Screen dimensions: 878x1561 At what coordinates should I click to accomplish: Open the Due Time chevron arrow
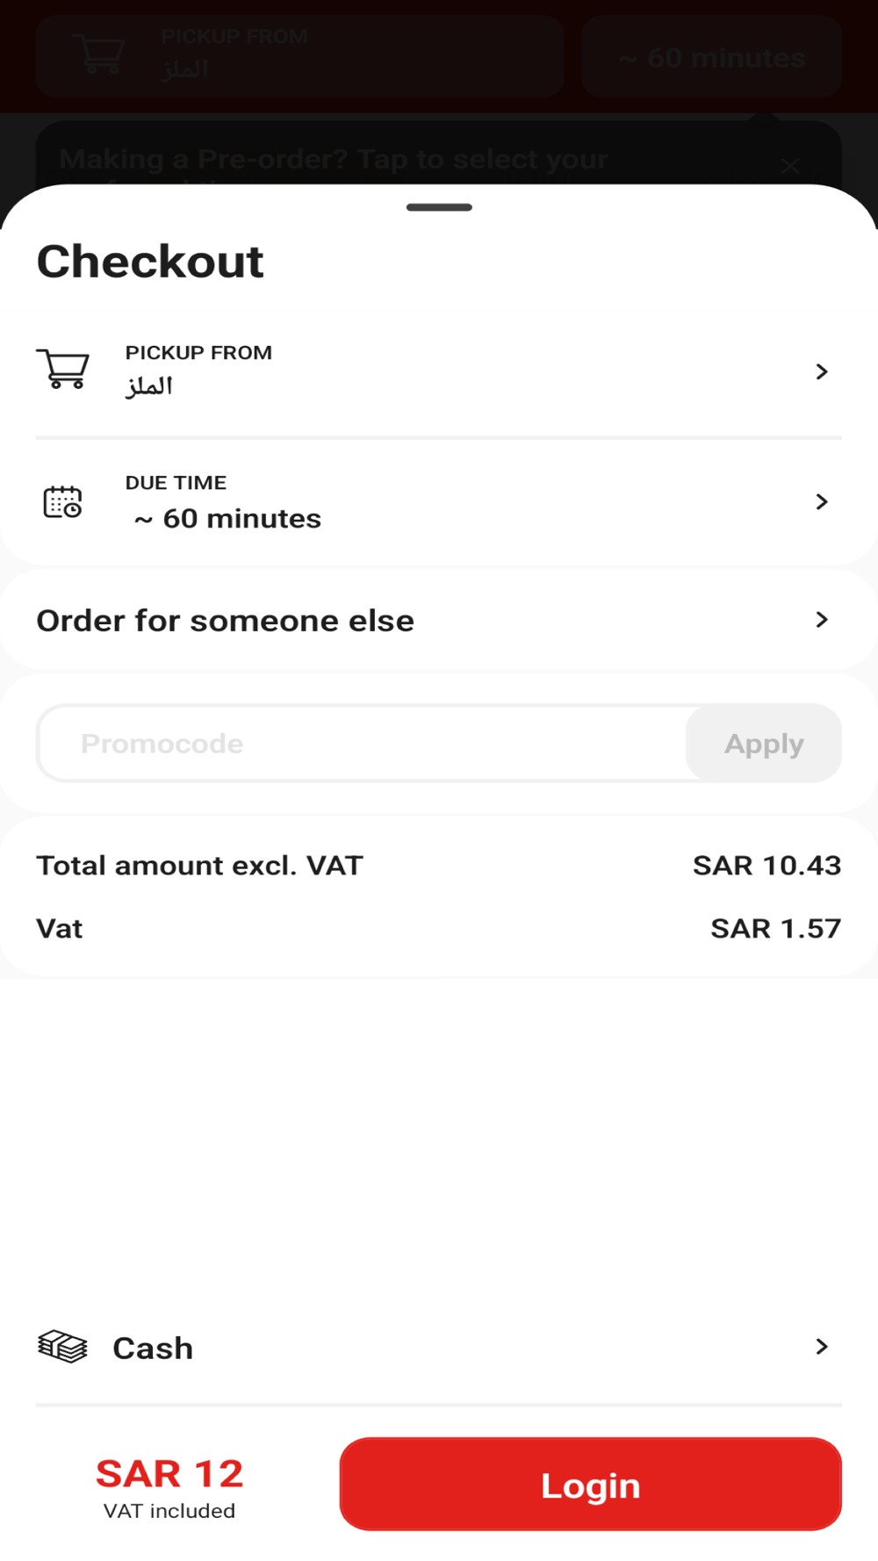[821, 501]
